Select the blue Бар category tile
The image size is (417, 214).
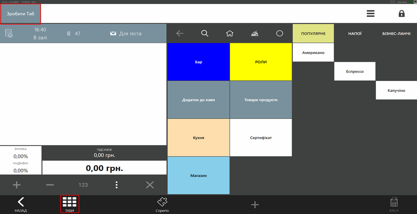(x=198, y=62)
